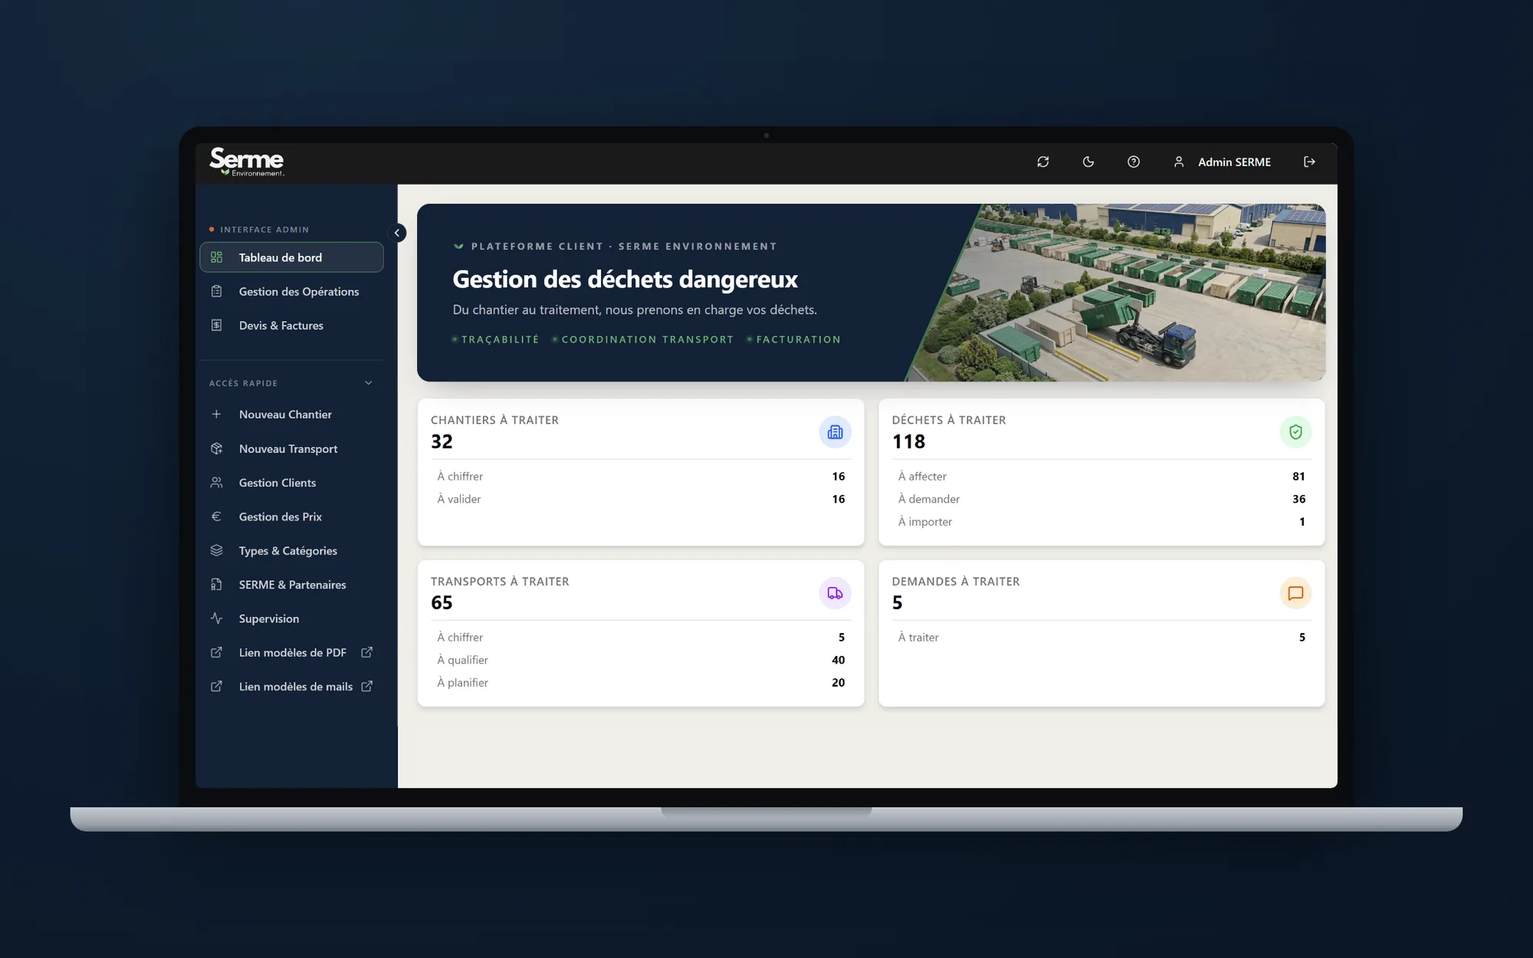Open the Admin SERME user profile

1222,162
